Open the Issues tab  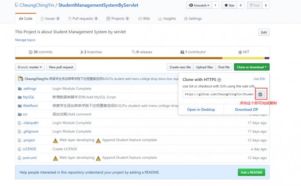50,19
